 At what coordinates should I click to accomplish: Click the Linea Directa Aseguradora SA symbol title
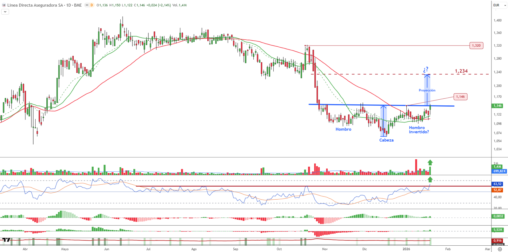point(35,5)
